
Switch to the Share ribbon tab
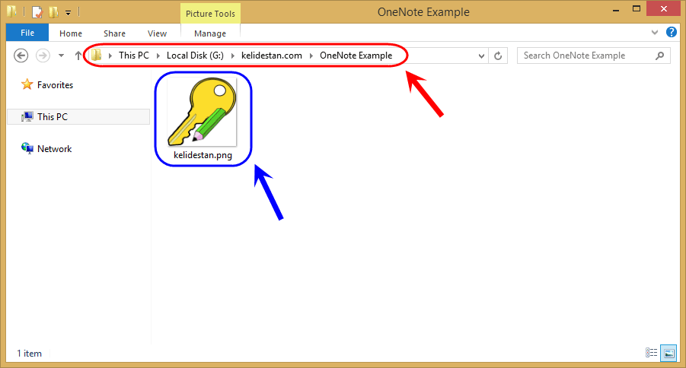(x=115, y=33)
